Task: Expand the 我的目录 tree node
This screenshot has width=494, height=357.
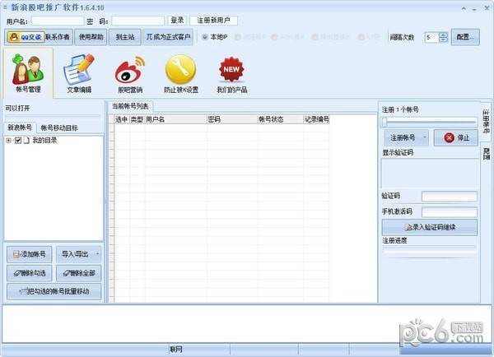Action: [x=8, y=141]
